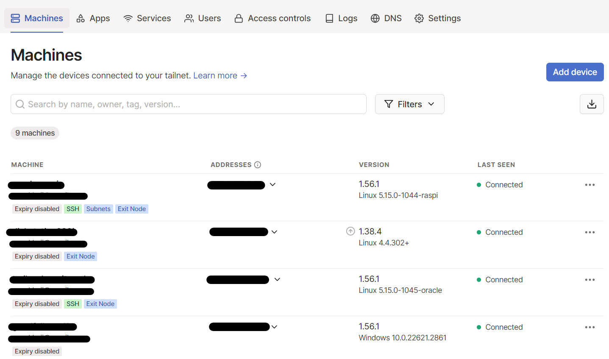
Task: Switch to the Apps tab
Action: coord(93,18)
